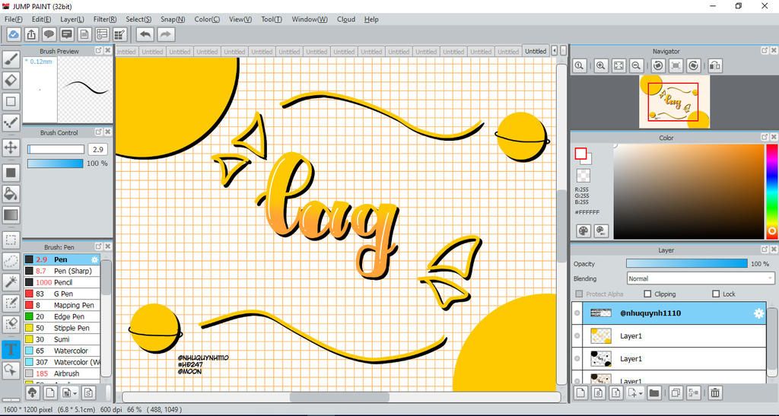Zoom out using Navigator magnifier minus
779x416 pixels.
pyautogui.click(x=636, y=65)
